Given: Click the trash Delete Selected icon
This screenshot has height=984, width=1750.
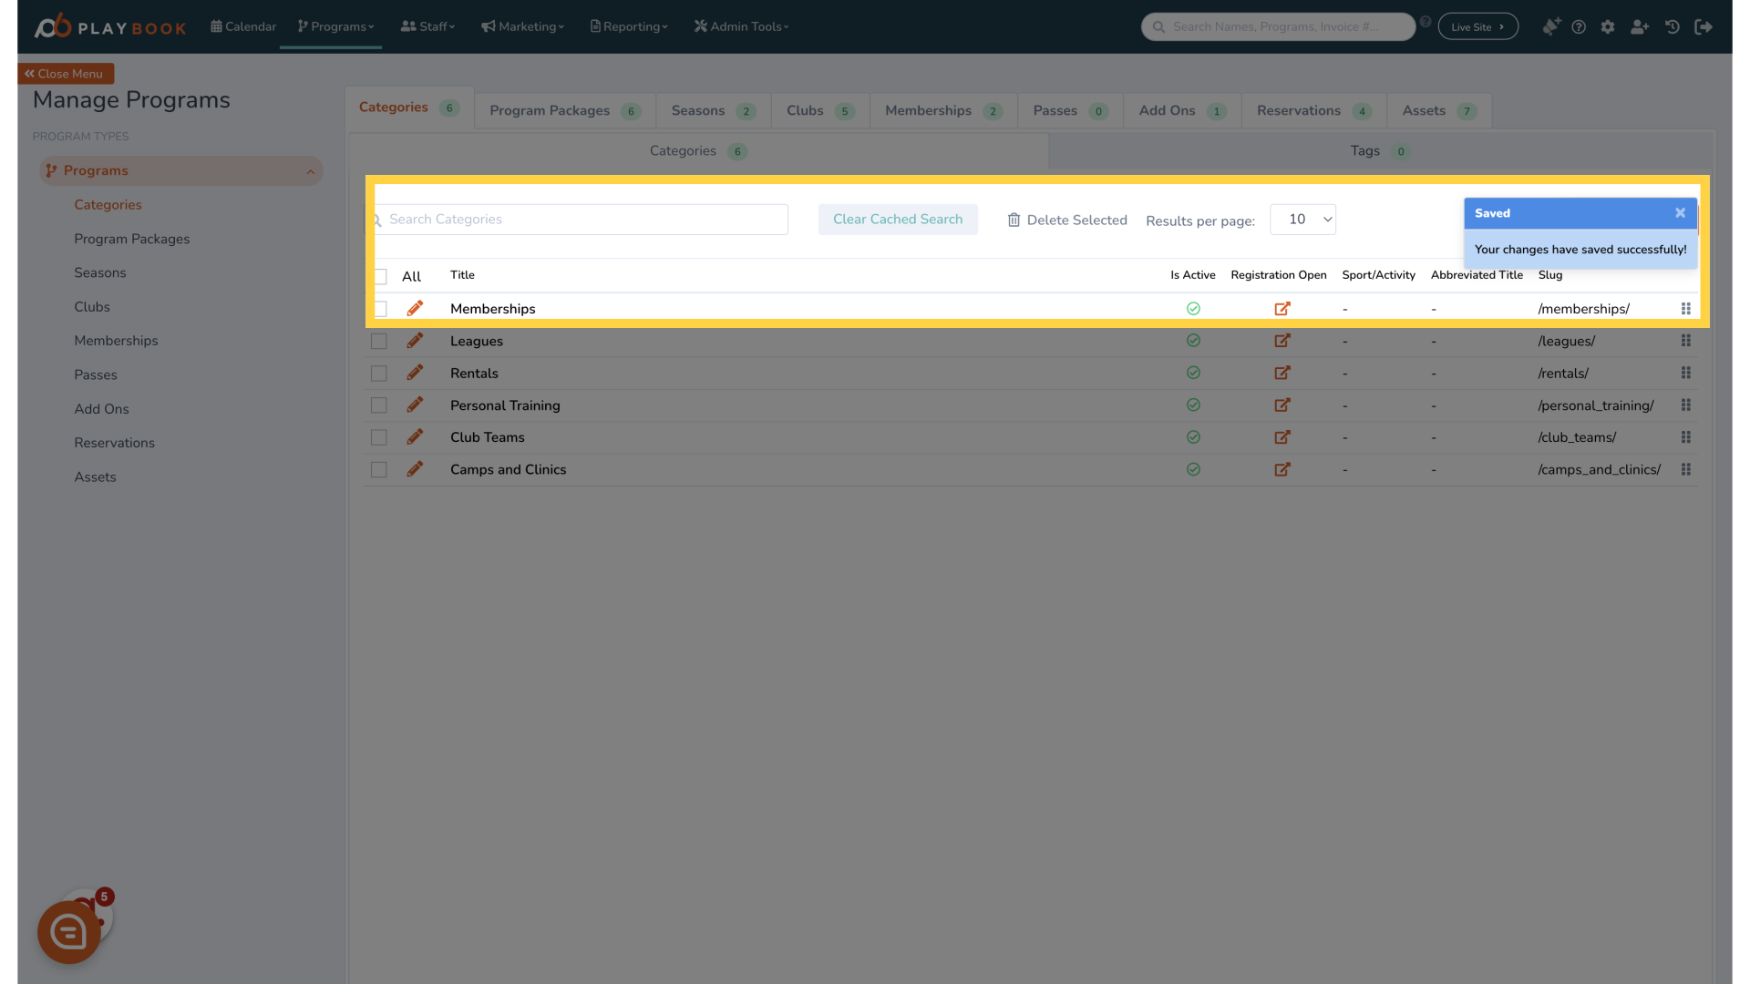Looking at the screenshot, I should (x=1014, y=220).
